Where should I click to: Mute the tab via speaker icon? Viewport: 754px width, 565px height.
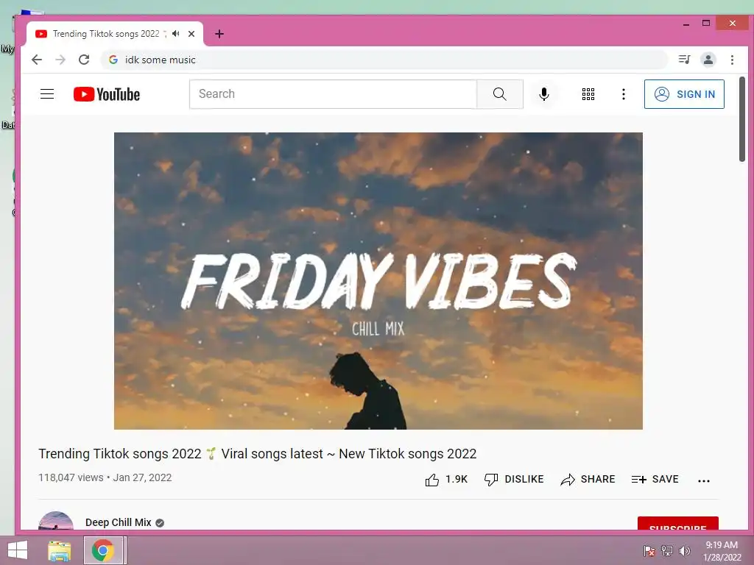[x=176, y=34]
